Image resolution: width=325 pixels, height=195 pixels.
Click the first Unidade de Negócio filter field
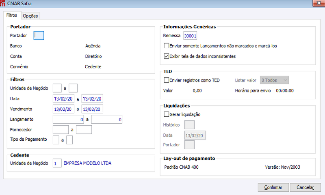[57, 88]
